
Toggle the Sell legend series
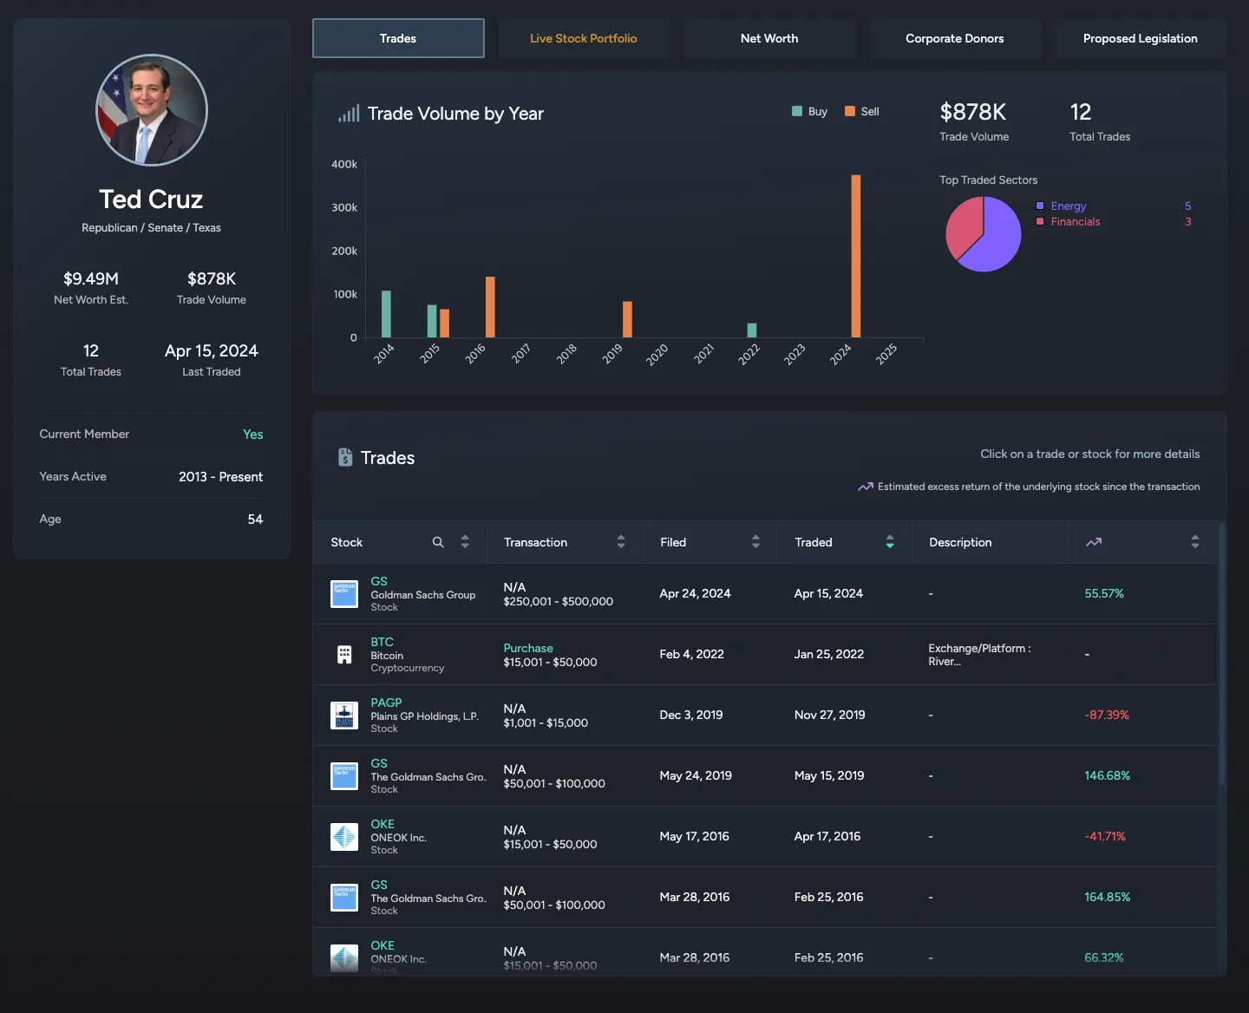(x=862, y=111)
